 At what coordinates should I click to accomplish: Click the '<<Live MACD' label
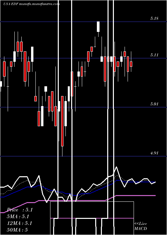pos(141,226)
